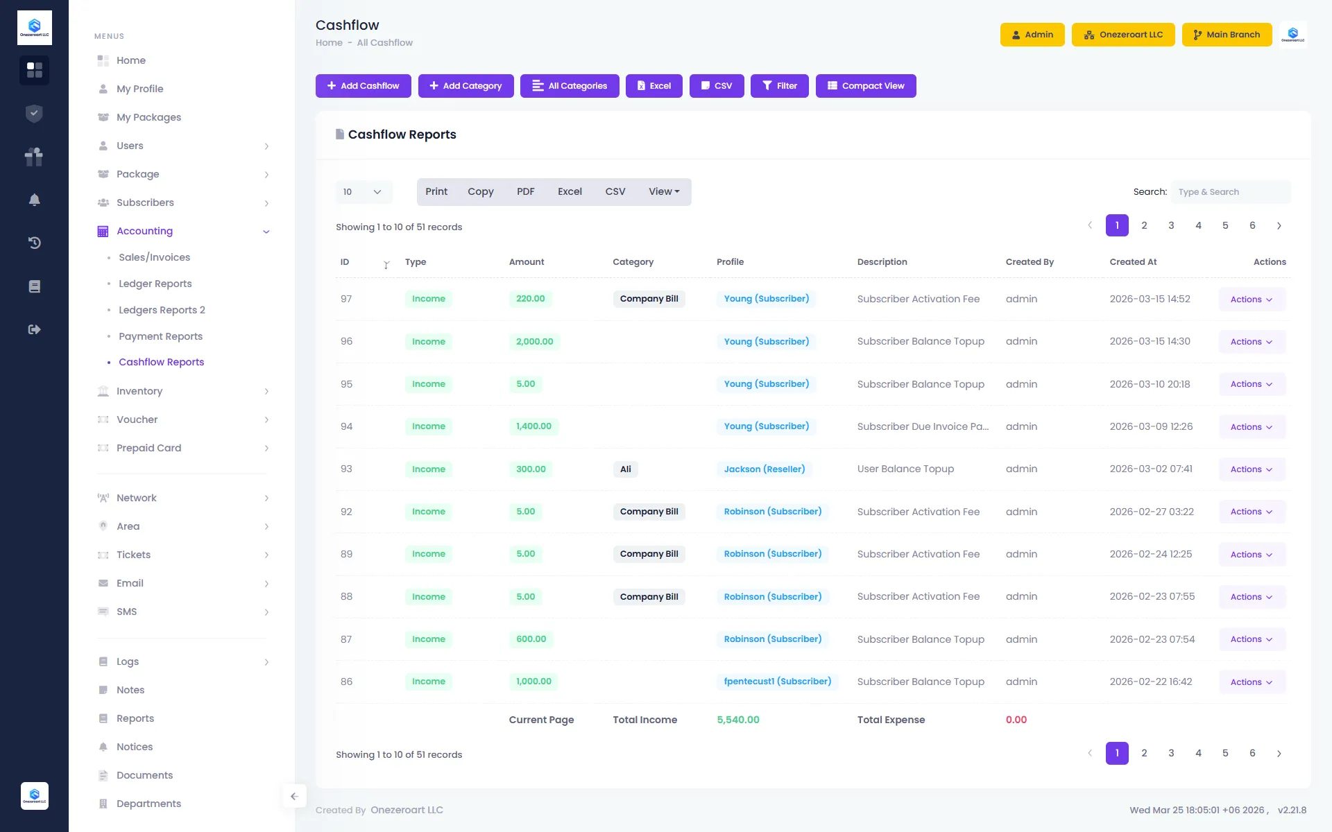This screenshot has width=1332, height=832.
Task: Click the shield check icon in the sidebar
Action: (x=34, y=113)
